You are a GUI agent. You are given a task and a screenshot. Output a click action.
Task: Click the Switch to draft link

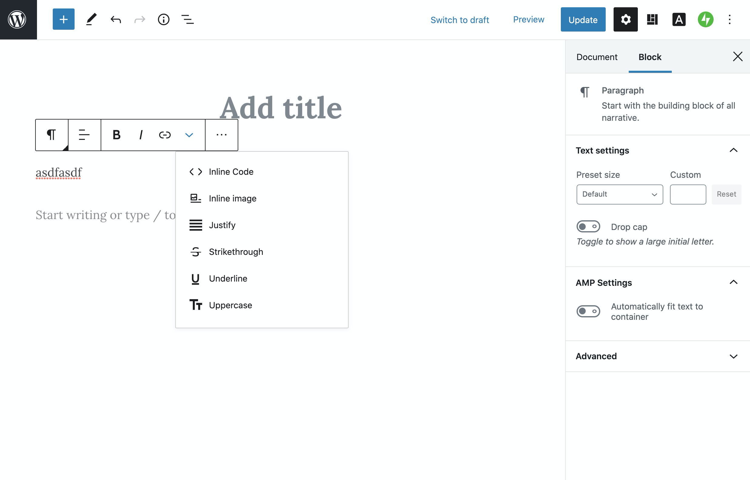coord(459,20)
